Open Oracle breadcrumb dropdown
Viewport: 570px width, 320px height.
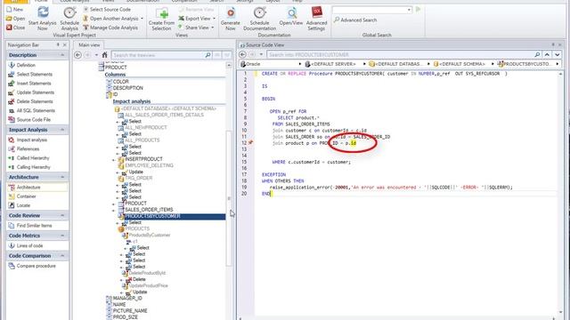click(x=300, y=64)
